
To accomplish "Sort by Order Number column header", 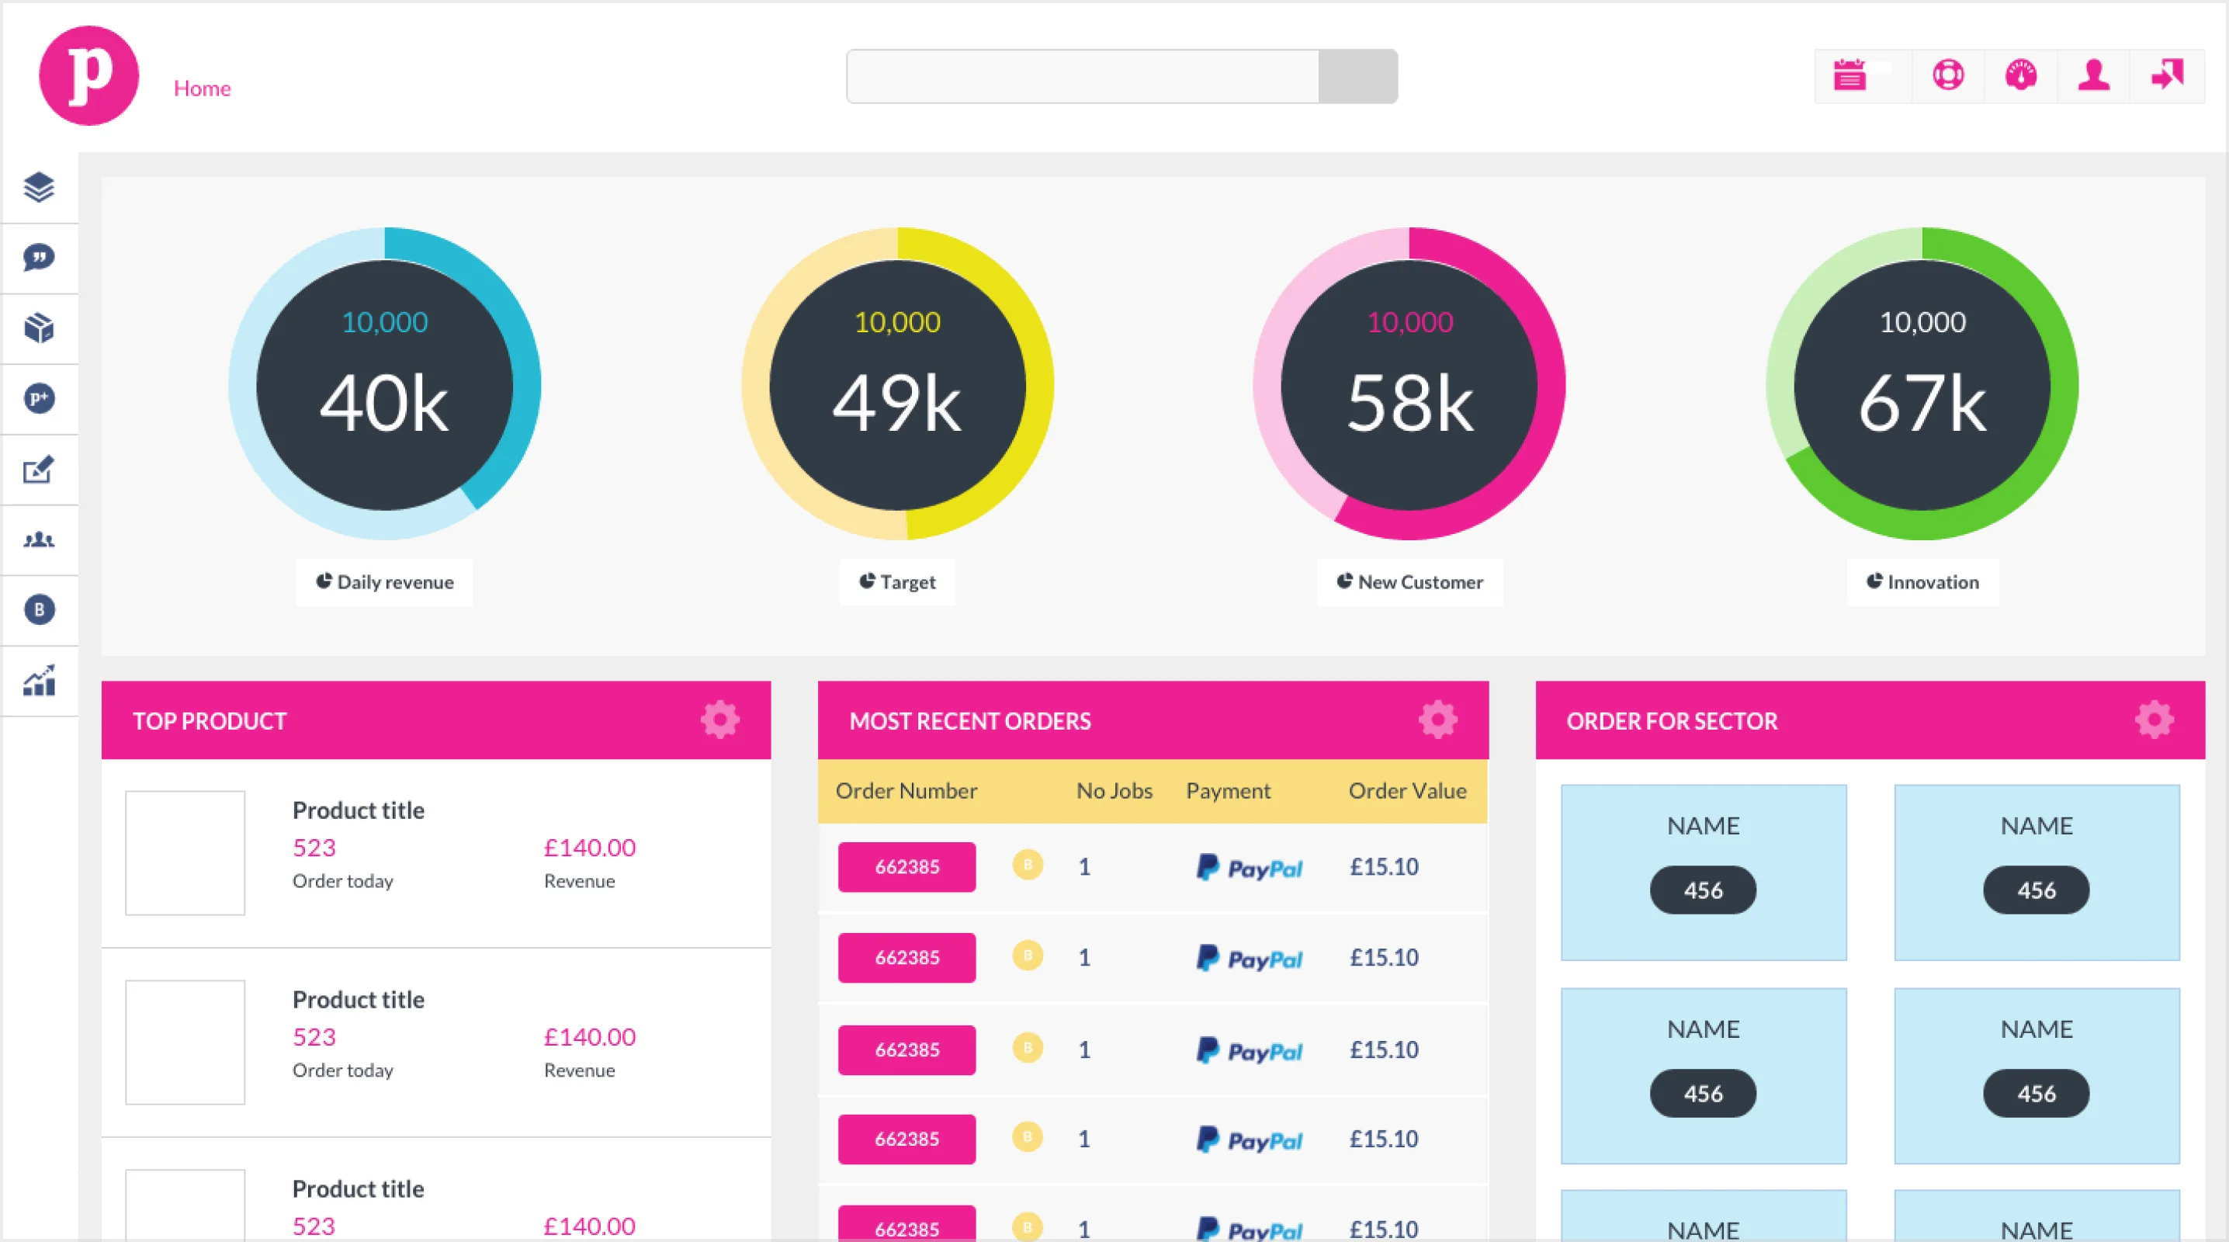I will point(906,791).
